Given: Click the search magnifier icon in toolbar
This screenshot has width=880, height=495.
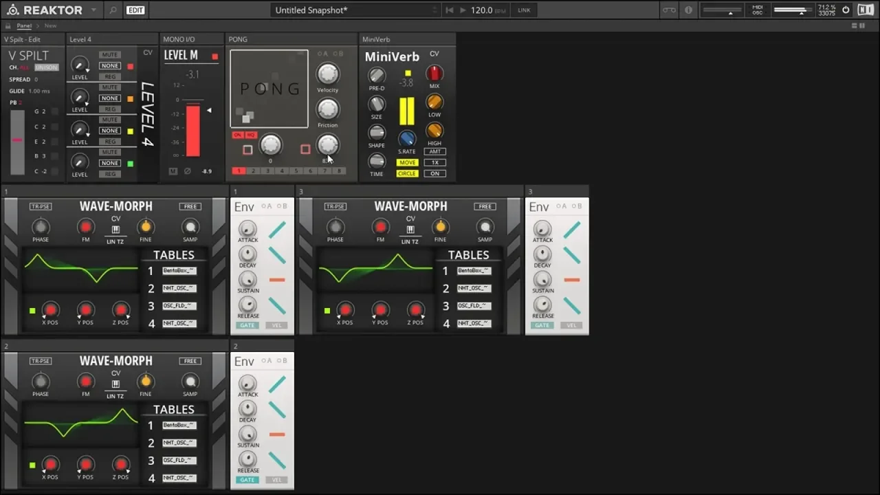Looking at the screenshot, I should tap(113, 10).
